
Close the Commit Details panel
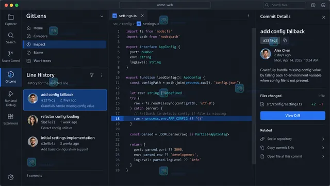coord(323,17)
